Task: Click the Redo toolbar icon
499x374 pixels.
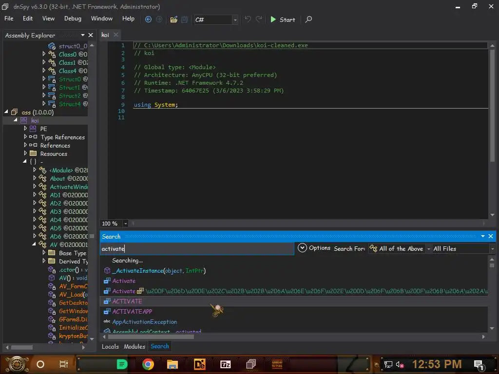Action: (x=259, y=19)
